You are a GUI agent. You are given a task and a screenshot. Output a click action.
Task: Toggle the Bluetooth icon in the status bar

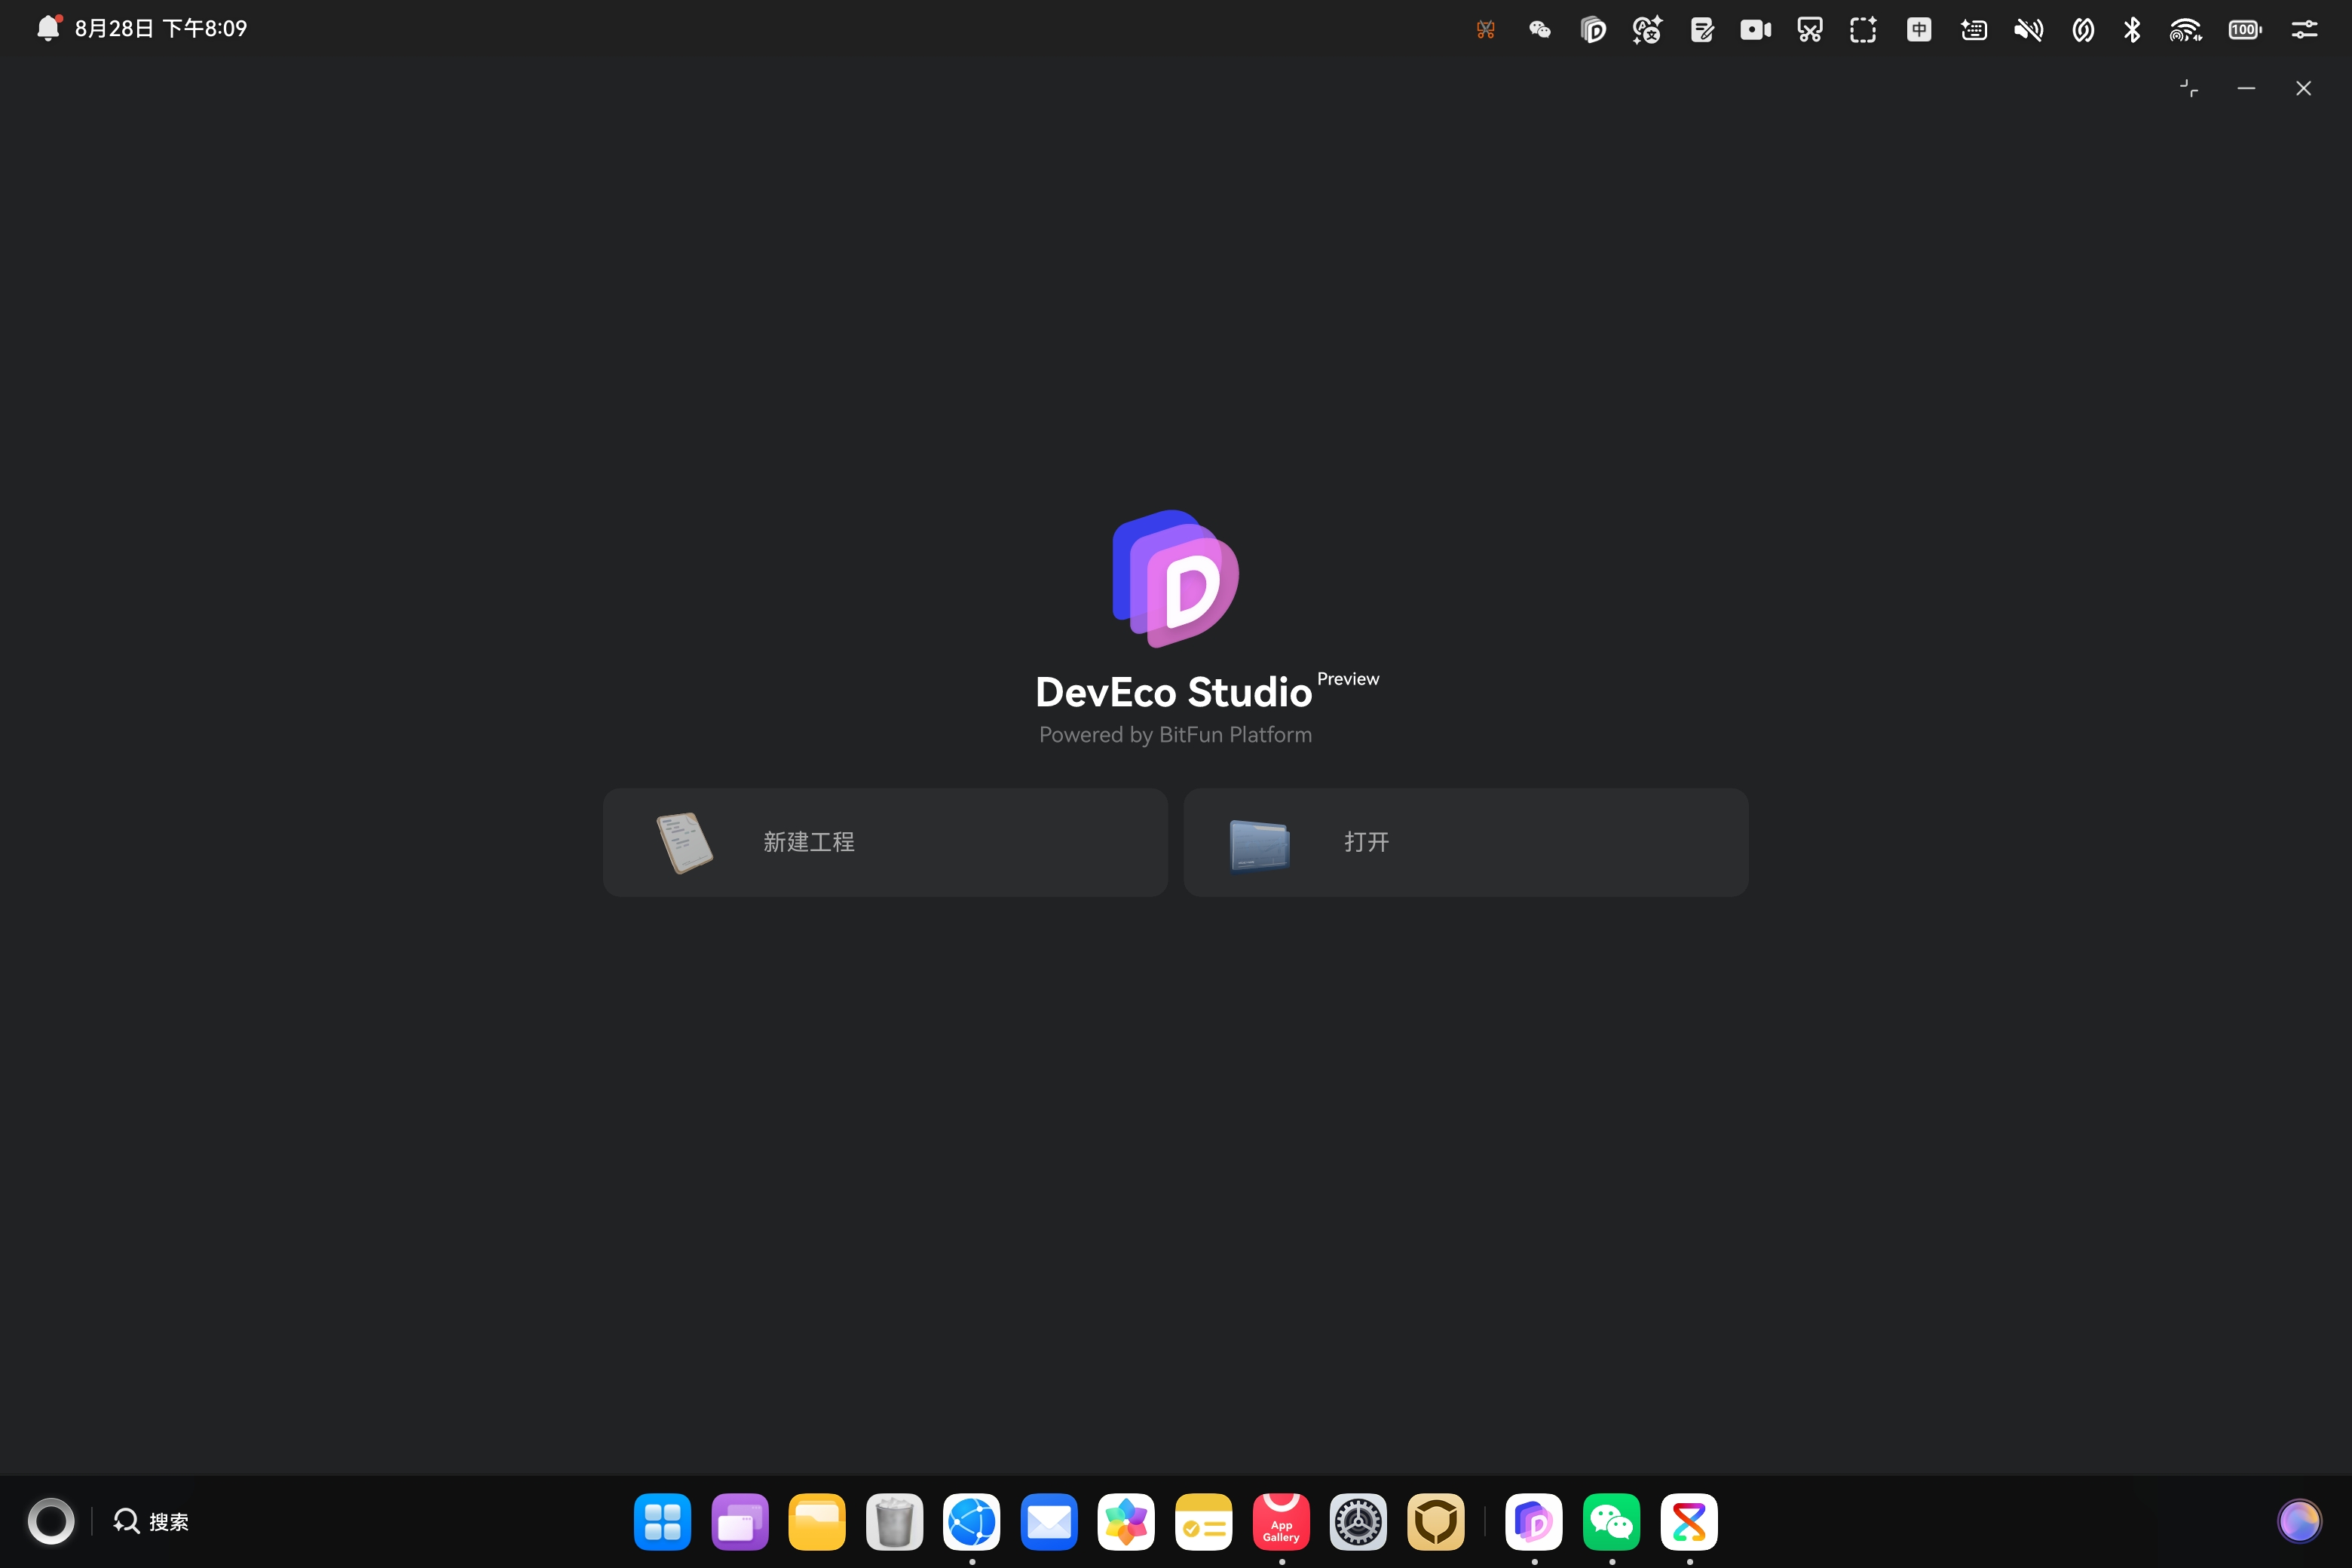2132,30
